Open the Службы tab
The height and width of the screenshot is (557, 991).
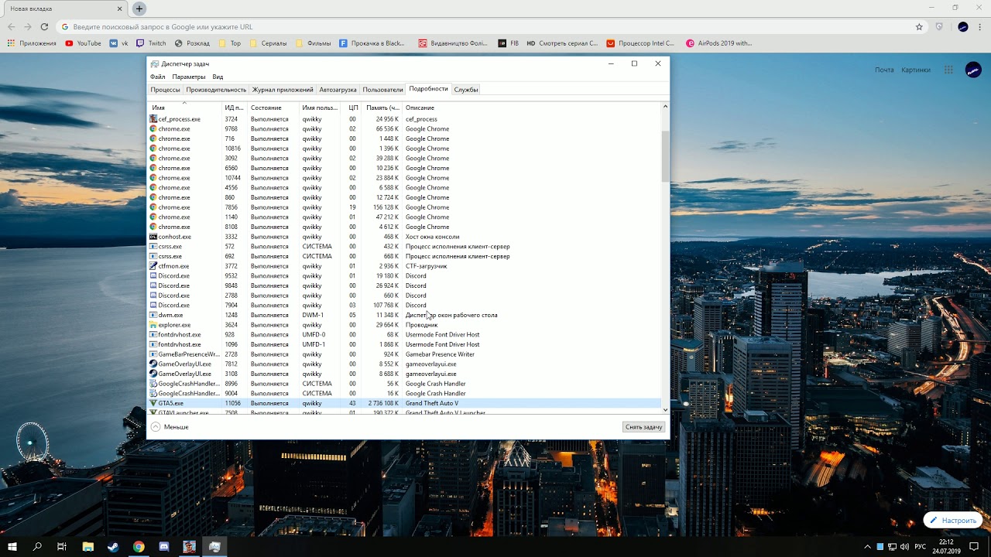(x=466, y=90)
